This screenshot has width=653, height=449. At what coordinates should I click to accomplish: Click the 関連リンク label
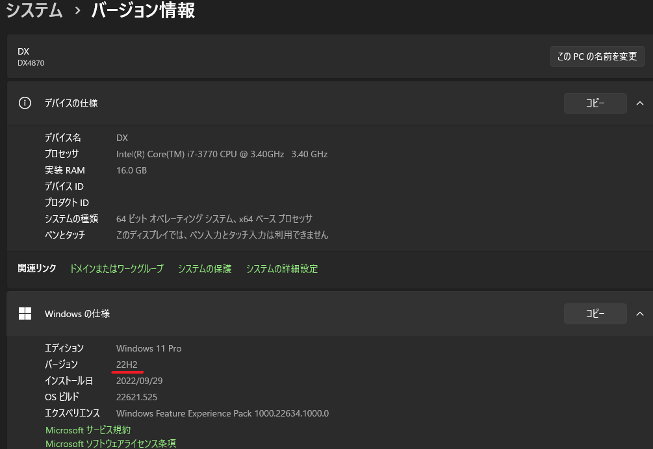pyautogui.click(x=36, y=268)
